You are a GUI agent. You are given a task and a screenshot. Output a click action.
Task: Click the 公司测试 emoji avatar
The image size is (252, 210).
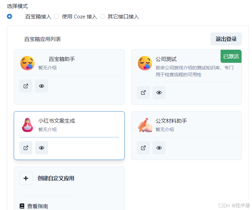click(145, 63)
